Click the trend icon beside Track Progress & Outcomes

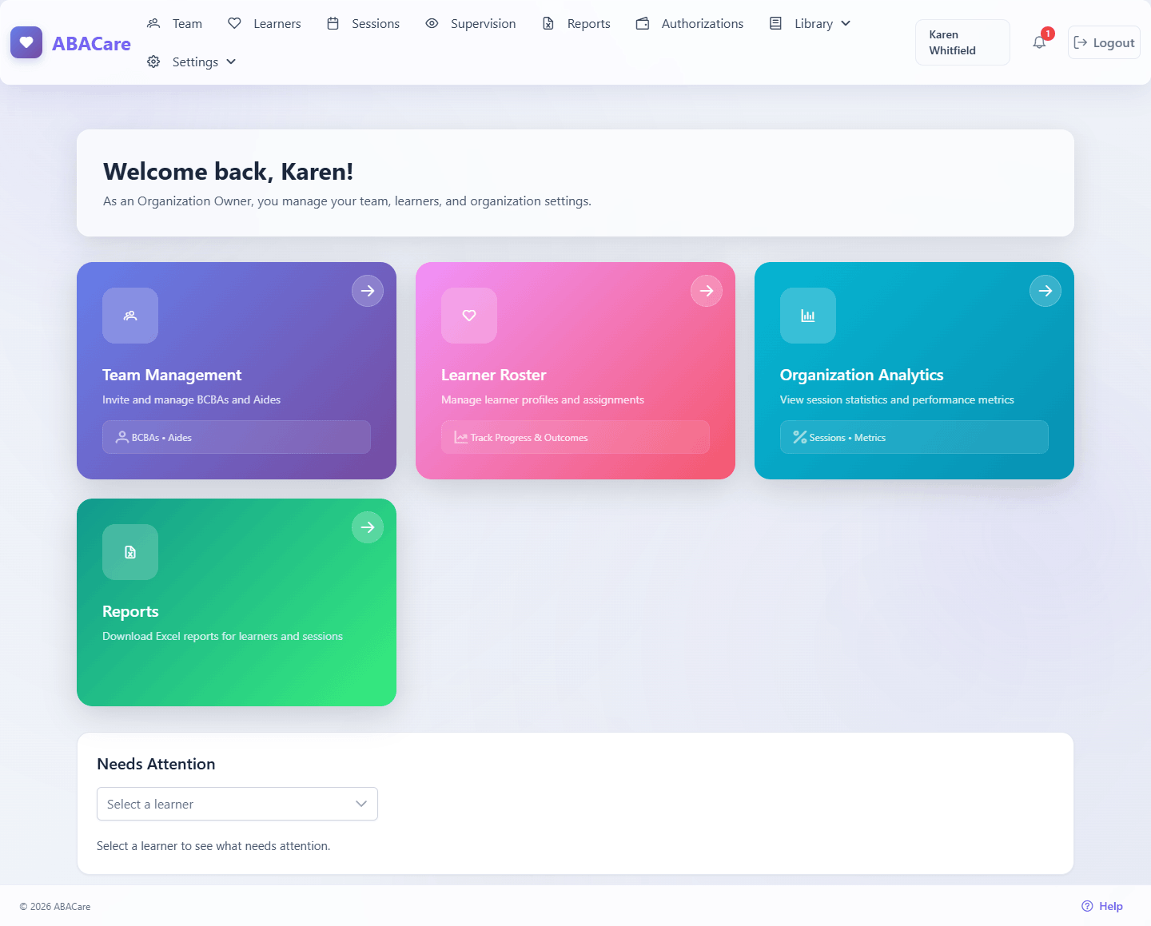coord(461,437)
